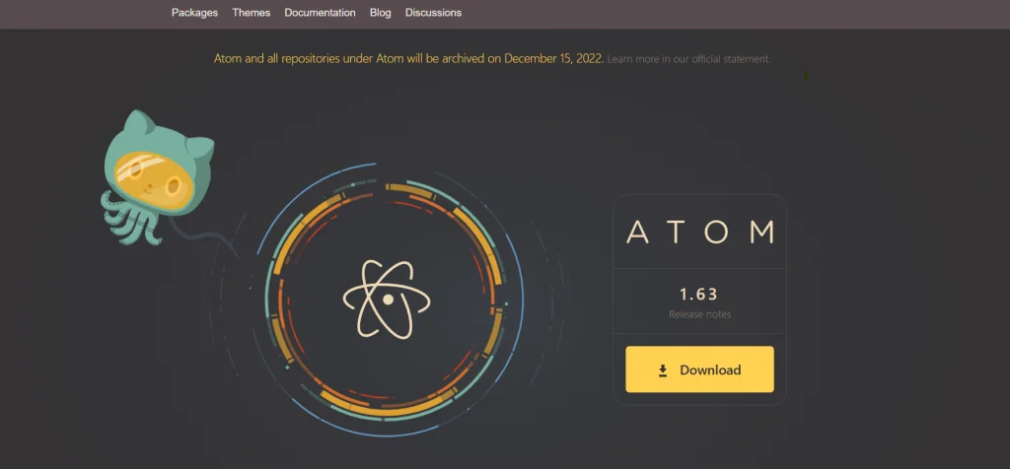Click the Octocat's orange helmet visor
This screenshot has height=469, width=1010.
pyautogui.click(x=158, y=180)
